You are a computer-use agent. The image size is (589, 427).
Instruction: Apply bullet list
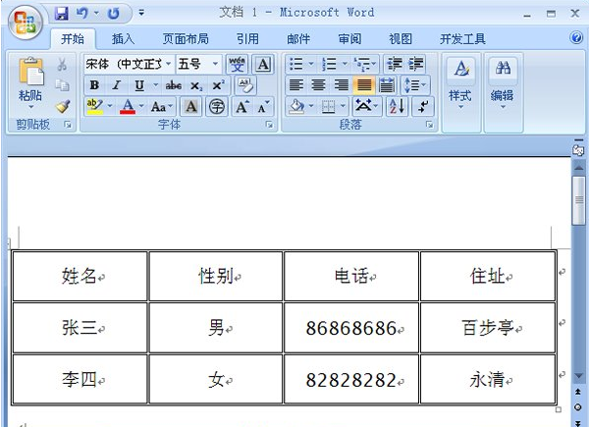[296, 64]
